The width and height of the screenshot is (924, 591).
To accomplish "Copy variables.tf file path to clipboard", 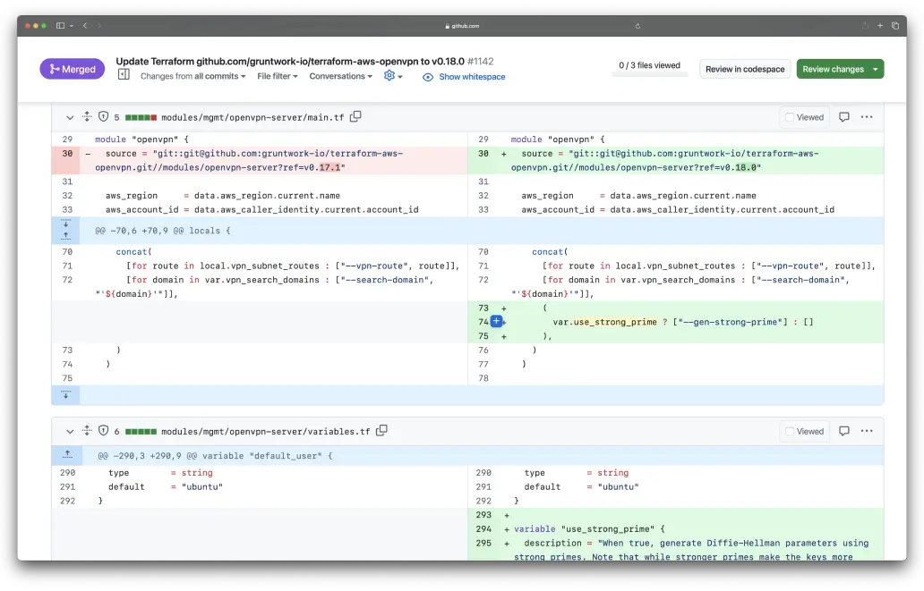I will point(381,430).
